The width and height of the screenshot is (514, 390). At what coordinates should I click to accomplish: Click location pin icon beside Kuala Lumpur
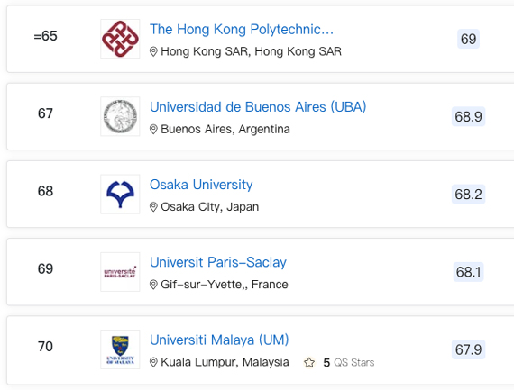click(x=153, y=362)
